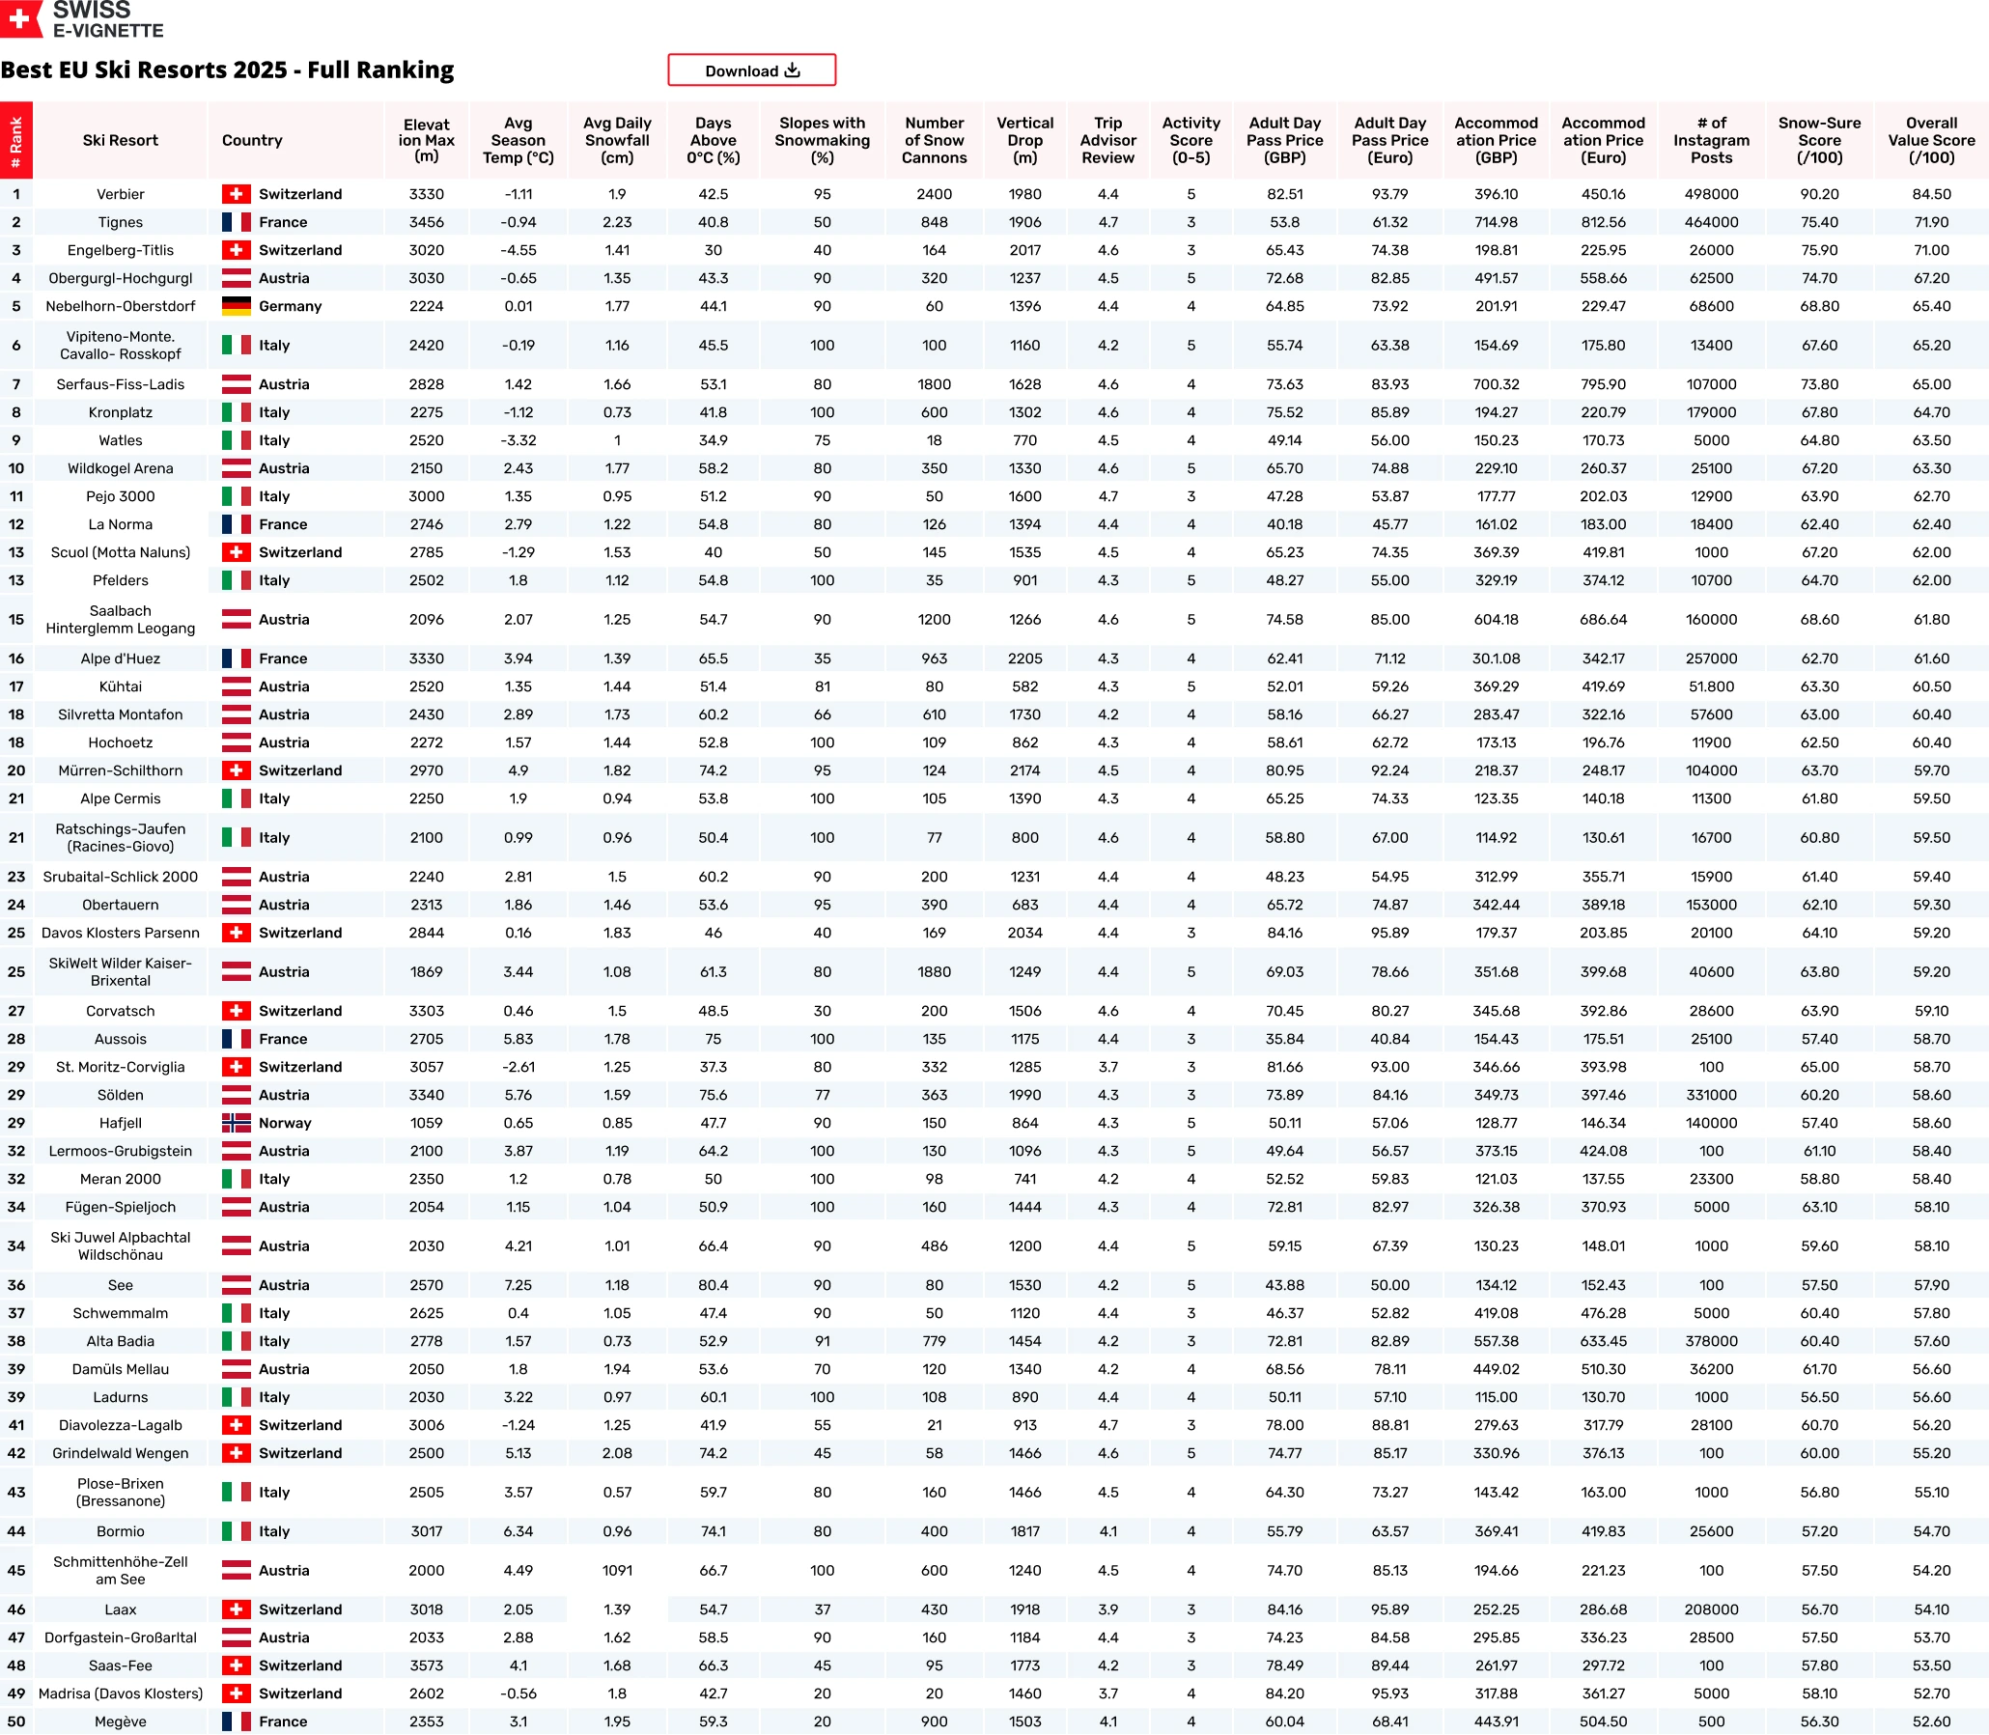
Task: Click the France flag beside Tignes
Action: click(239, 222)
